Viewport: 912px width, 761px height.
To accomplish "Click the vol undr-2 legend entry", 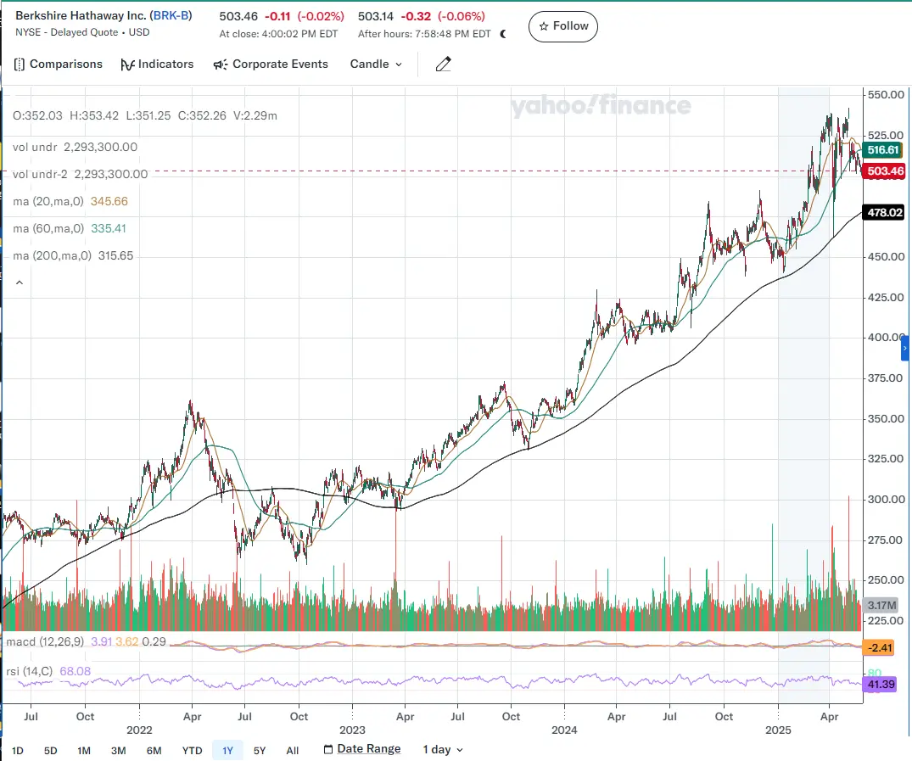I will pos(81,174).
